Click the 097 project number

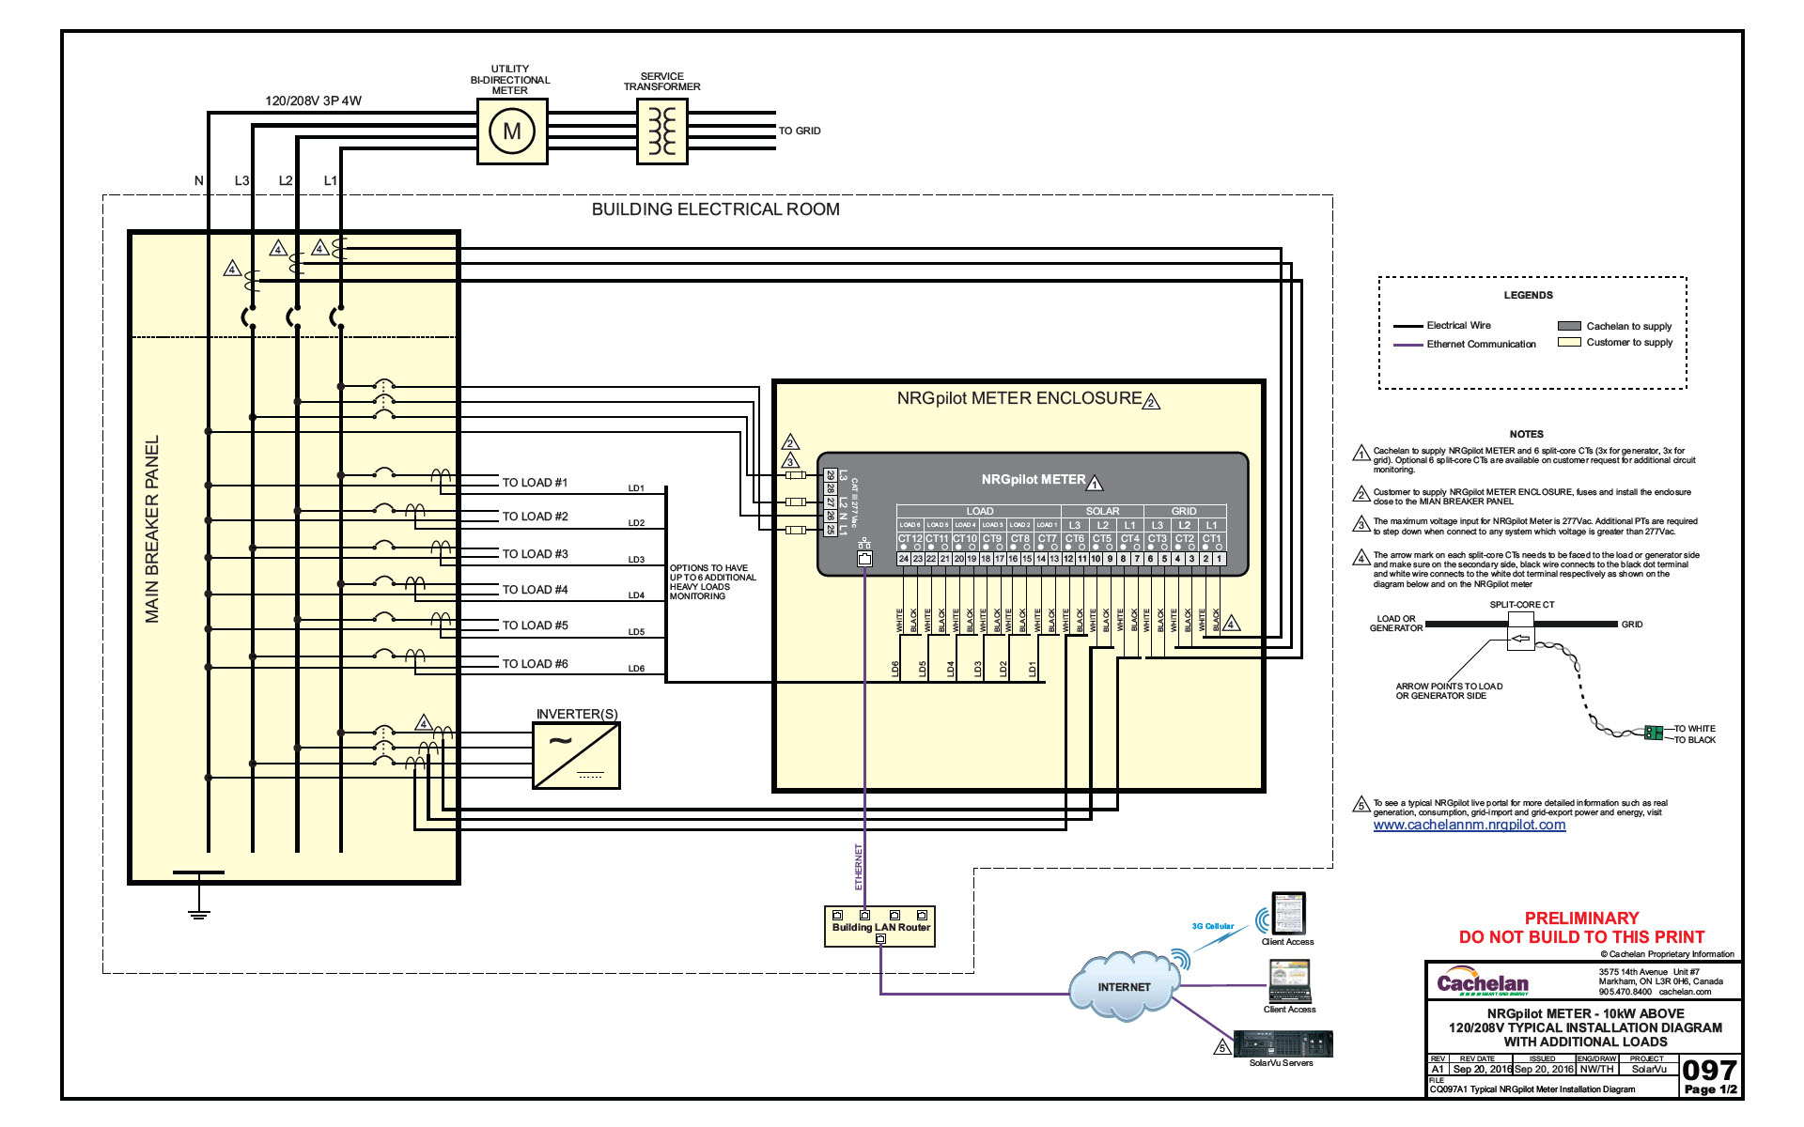click(x=1709, y=1070)
